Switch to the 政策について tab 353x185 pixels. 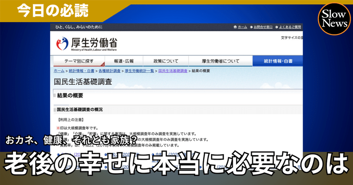(166, 61)
